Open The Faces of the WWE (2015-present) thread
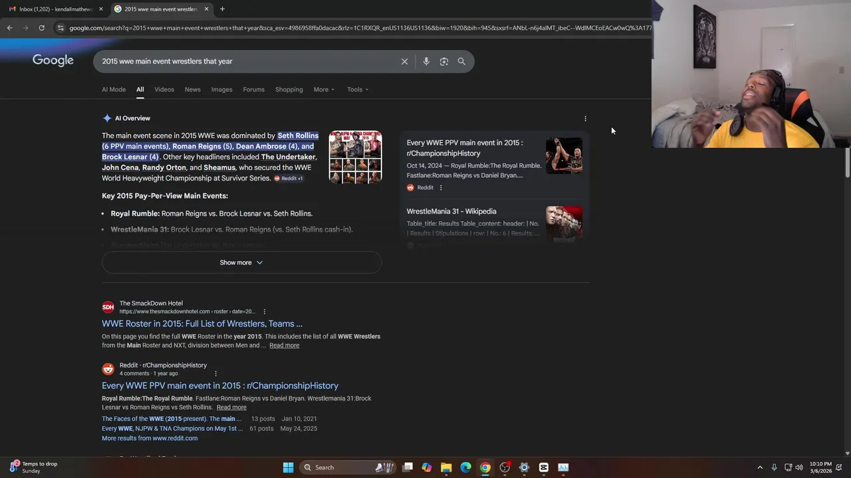Screen dimensions: 851x478 point(172,419)
